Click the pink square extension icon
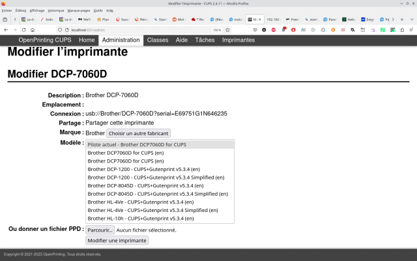The width and height of the screenshot is (417, 261). 343,30
